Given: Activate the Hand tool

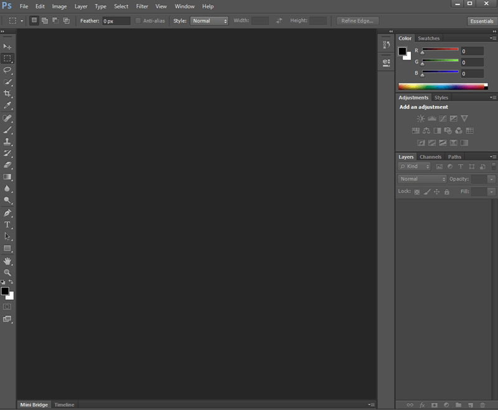Looking at the screenshot, I should [x=7, y=260].
